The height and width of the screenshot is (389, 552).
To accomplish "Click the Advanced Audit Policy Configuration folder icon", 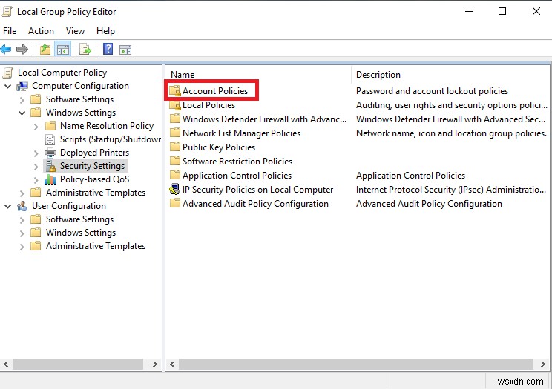I will 174,203.
